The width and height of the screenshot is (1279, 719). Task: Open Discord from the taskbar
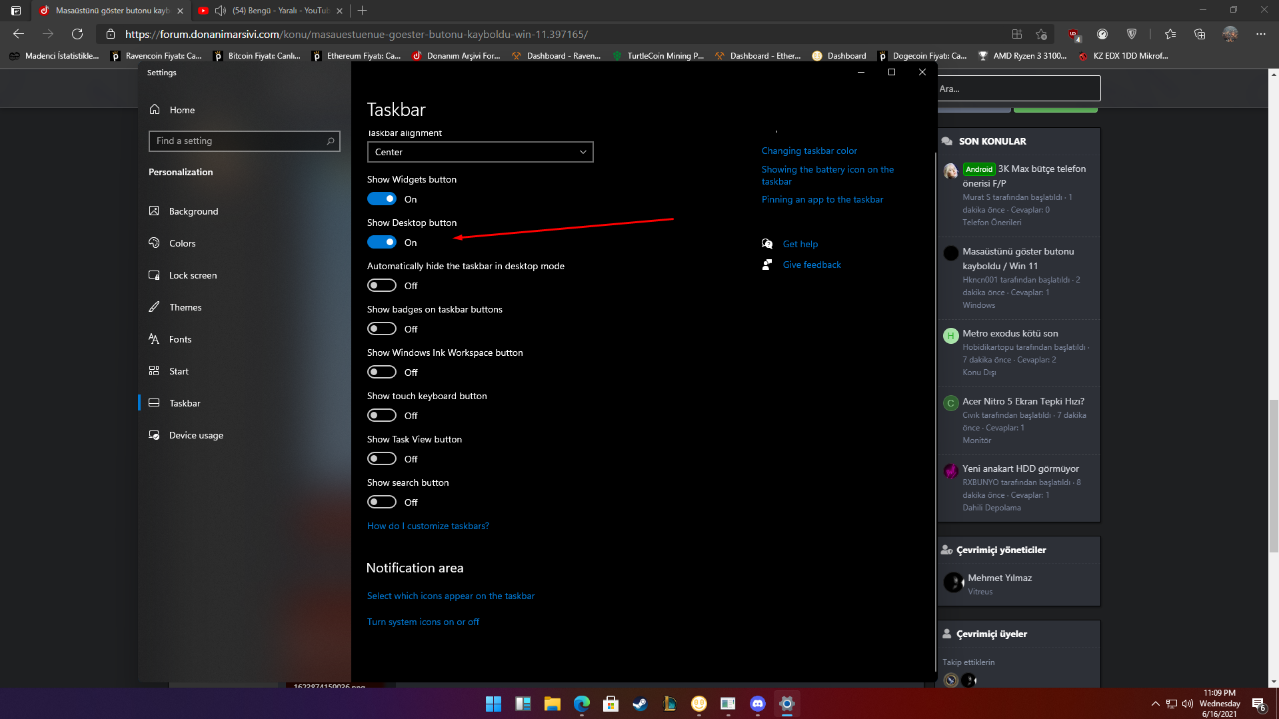click(758, 704)
